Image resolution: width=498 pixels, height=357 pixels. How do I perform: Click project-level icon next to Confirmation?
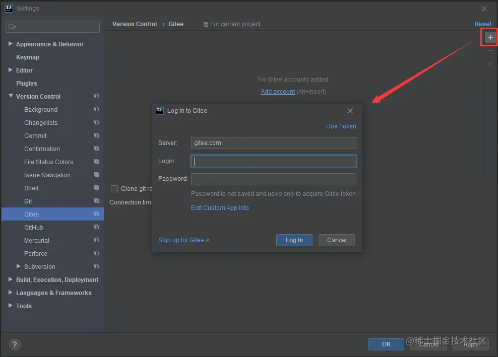click(x=97, y=149)
